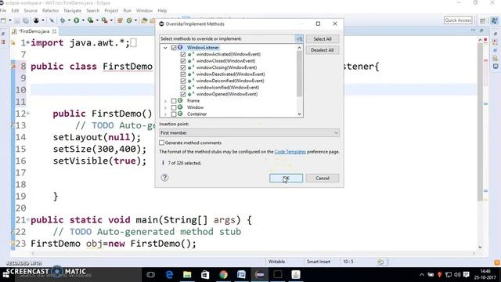The width and height of the screenshot is (501, 282).
Task: Click the External Tools run icon
Action: point(104,20)
